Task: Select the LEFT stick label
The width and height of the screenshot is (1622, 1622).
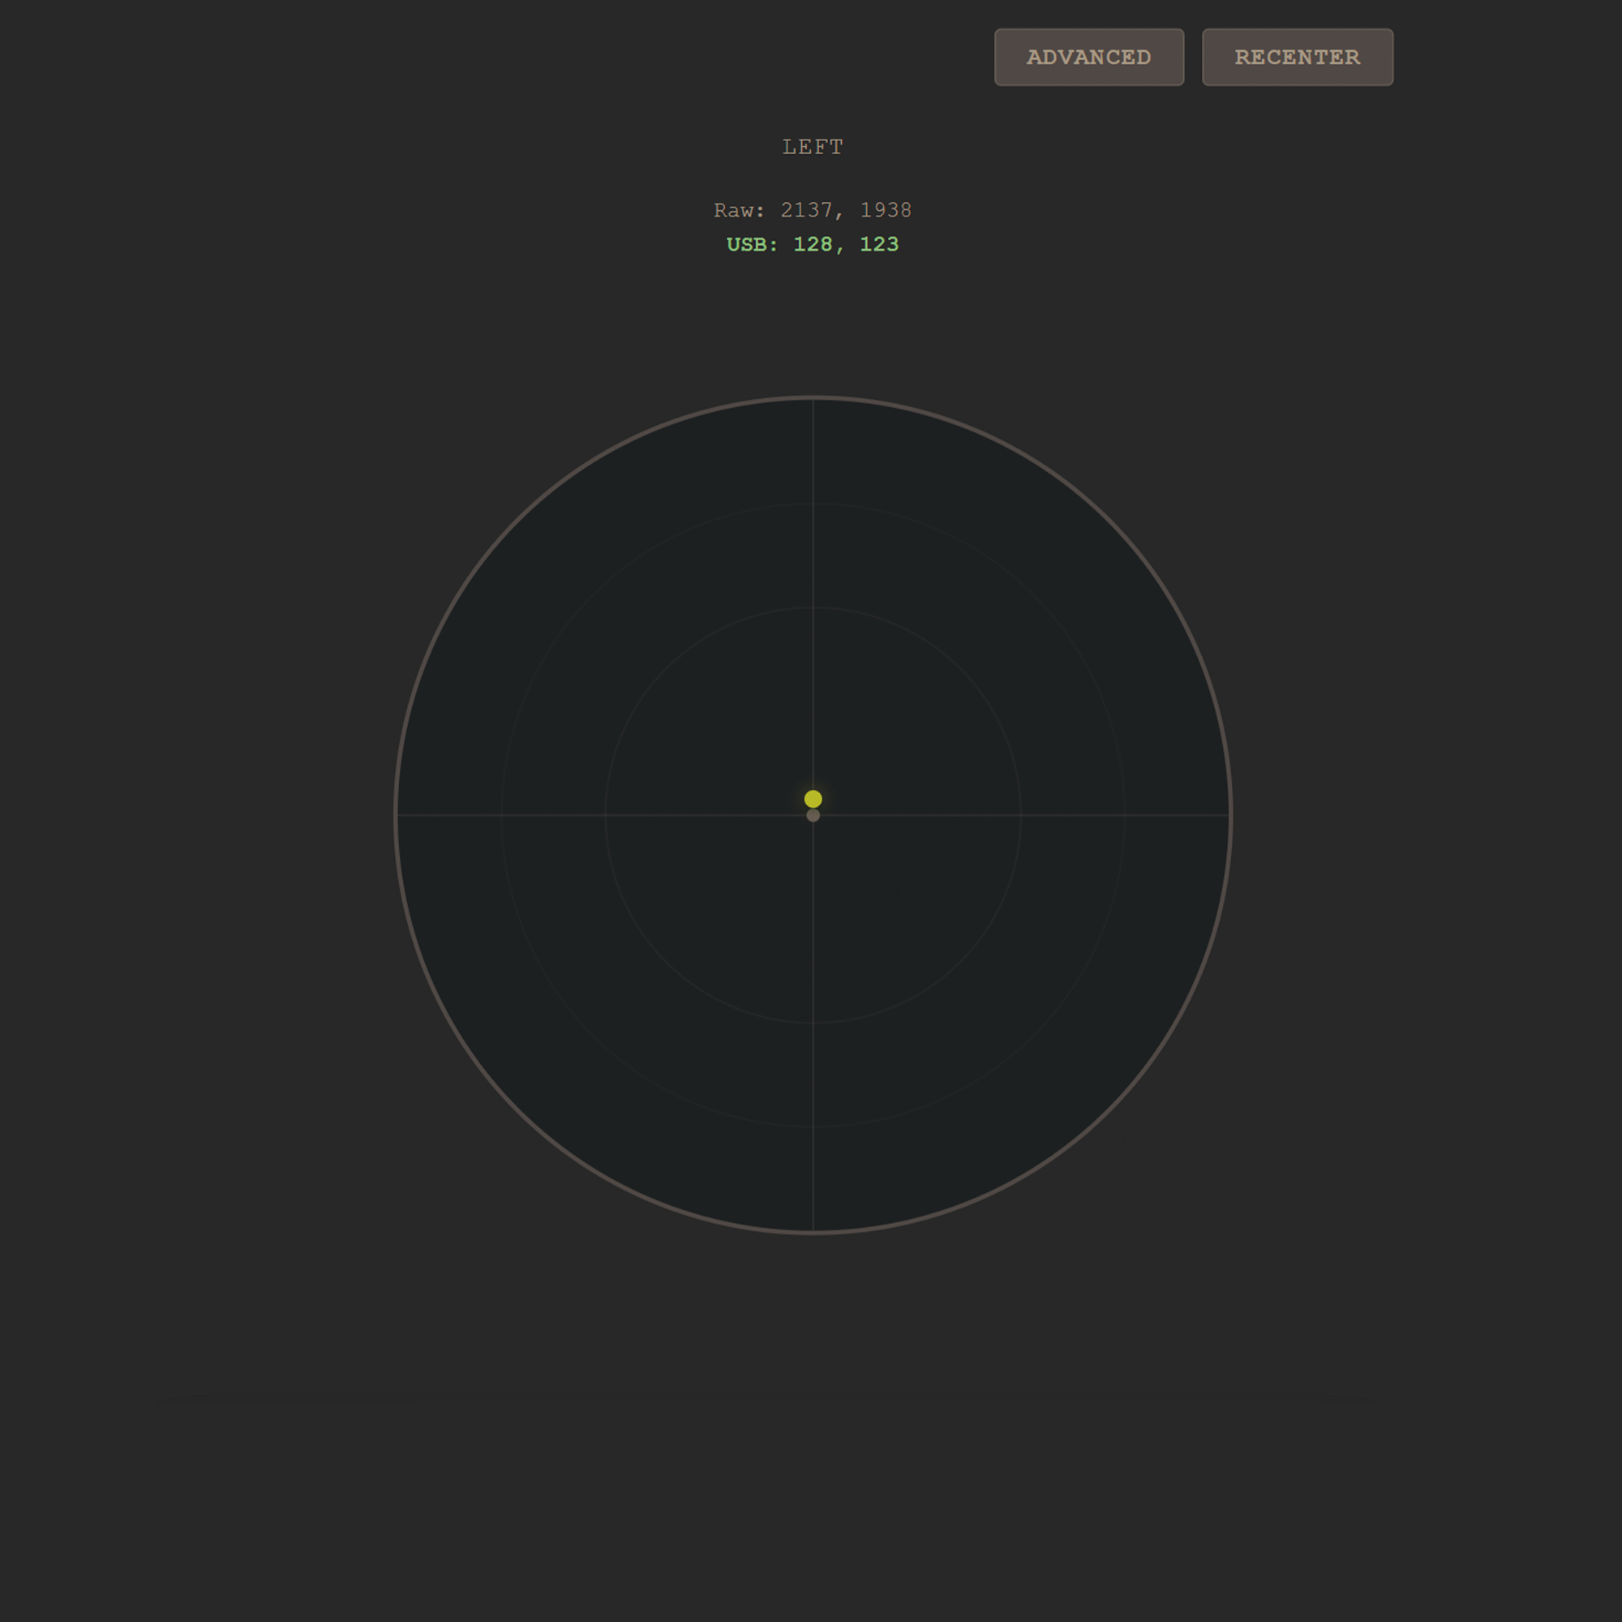Action: pos(813,147)
